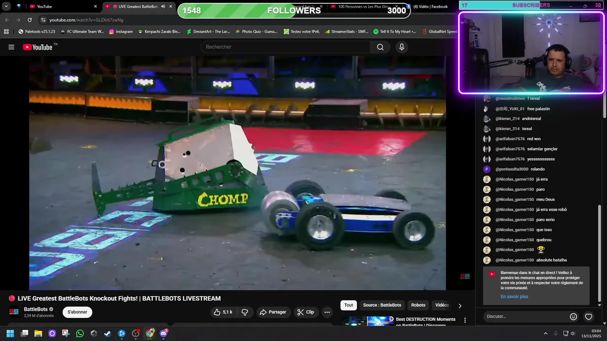The height and width of the screenshot is (341, 607).
Task: Mute the LIVE BattleBots tab audio
Action: (x=163, y=7)
